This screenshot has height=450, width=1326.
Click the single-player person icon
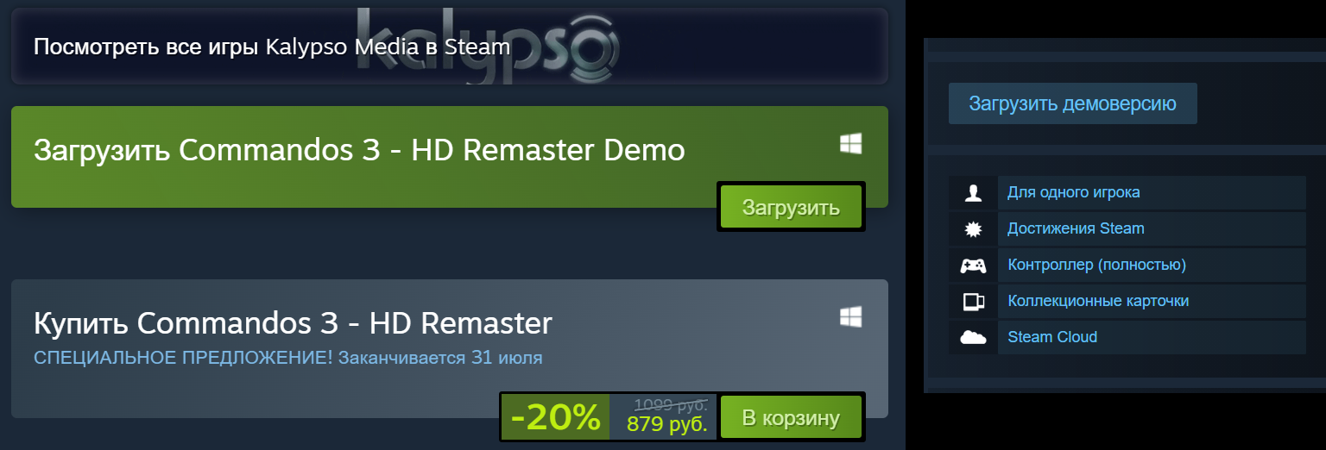click(x=973, y=193)
